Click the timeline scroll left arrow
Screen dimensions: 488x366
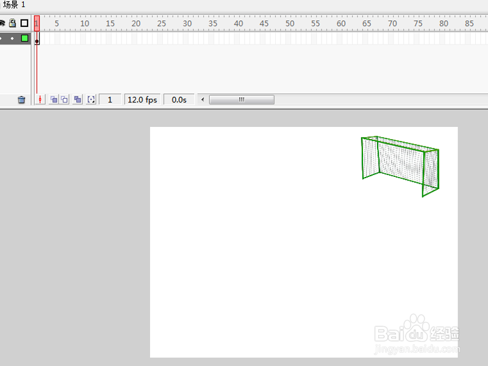click(x=203, y=99)
